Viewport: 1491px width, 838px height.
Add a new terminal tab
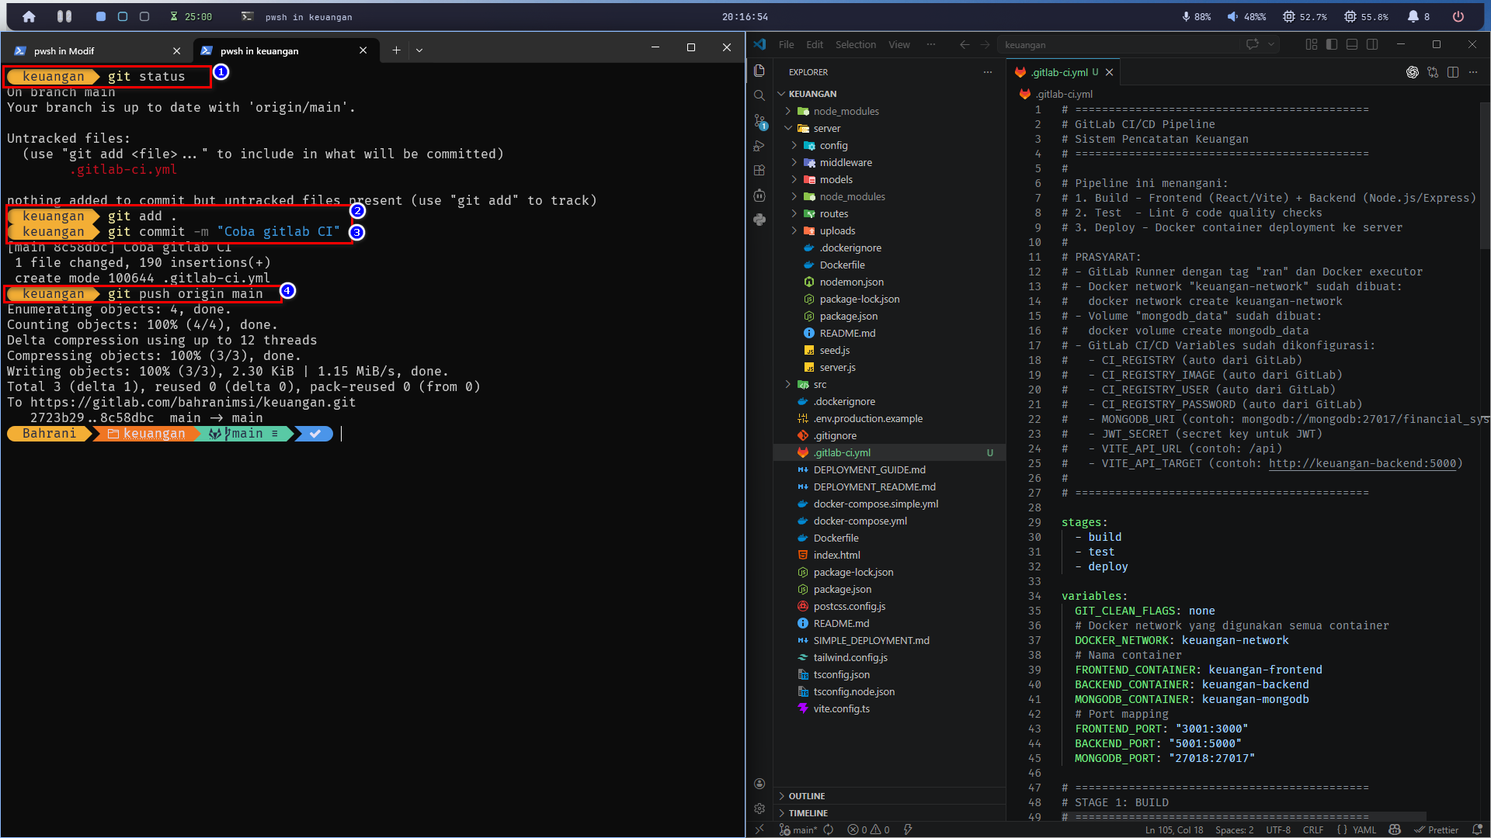pos(396,50)
